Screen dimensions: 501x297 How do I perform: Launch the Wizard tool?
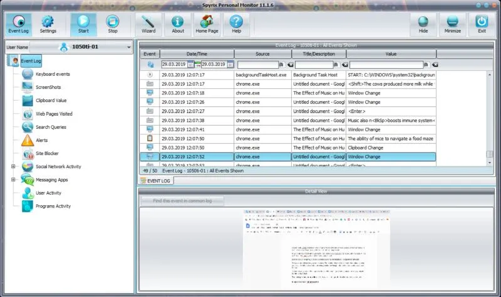click(x=148, y=24)
